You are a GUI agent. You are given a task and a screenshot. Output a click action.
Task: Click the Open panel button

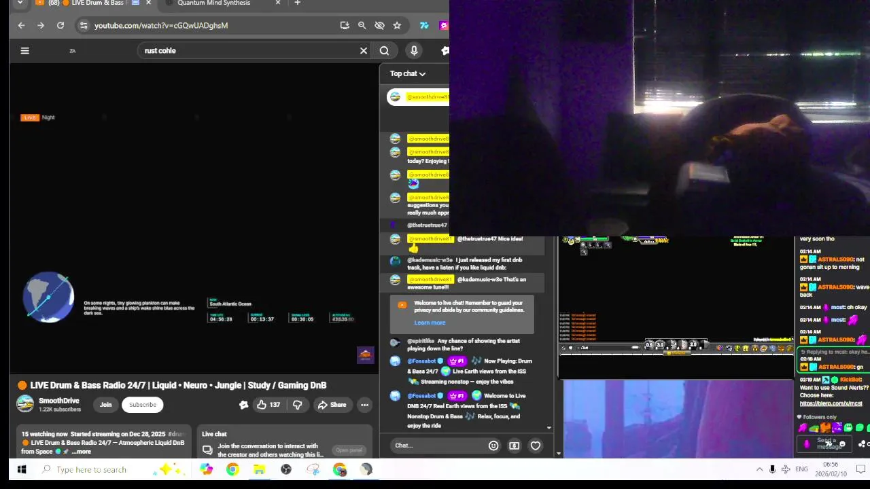coord(349,450)
